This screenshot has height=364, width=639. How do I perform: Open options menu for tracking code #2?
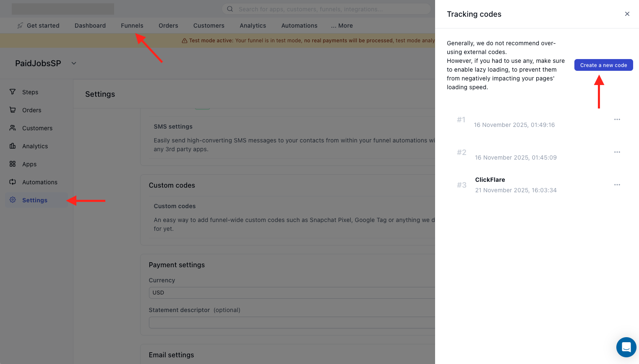[617, 152]
